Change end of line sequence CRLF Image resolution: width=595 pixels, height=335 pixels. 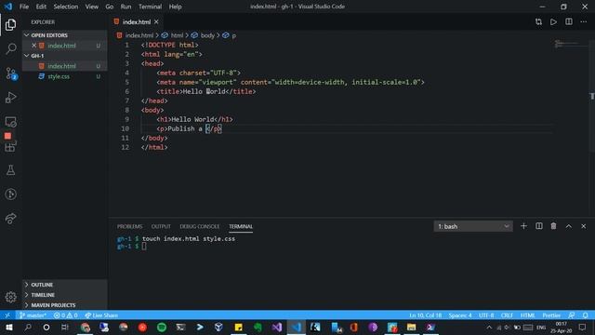click(x=507, y=315)
